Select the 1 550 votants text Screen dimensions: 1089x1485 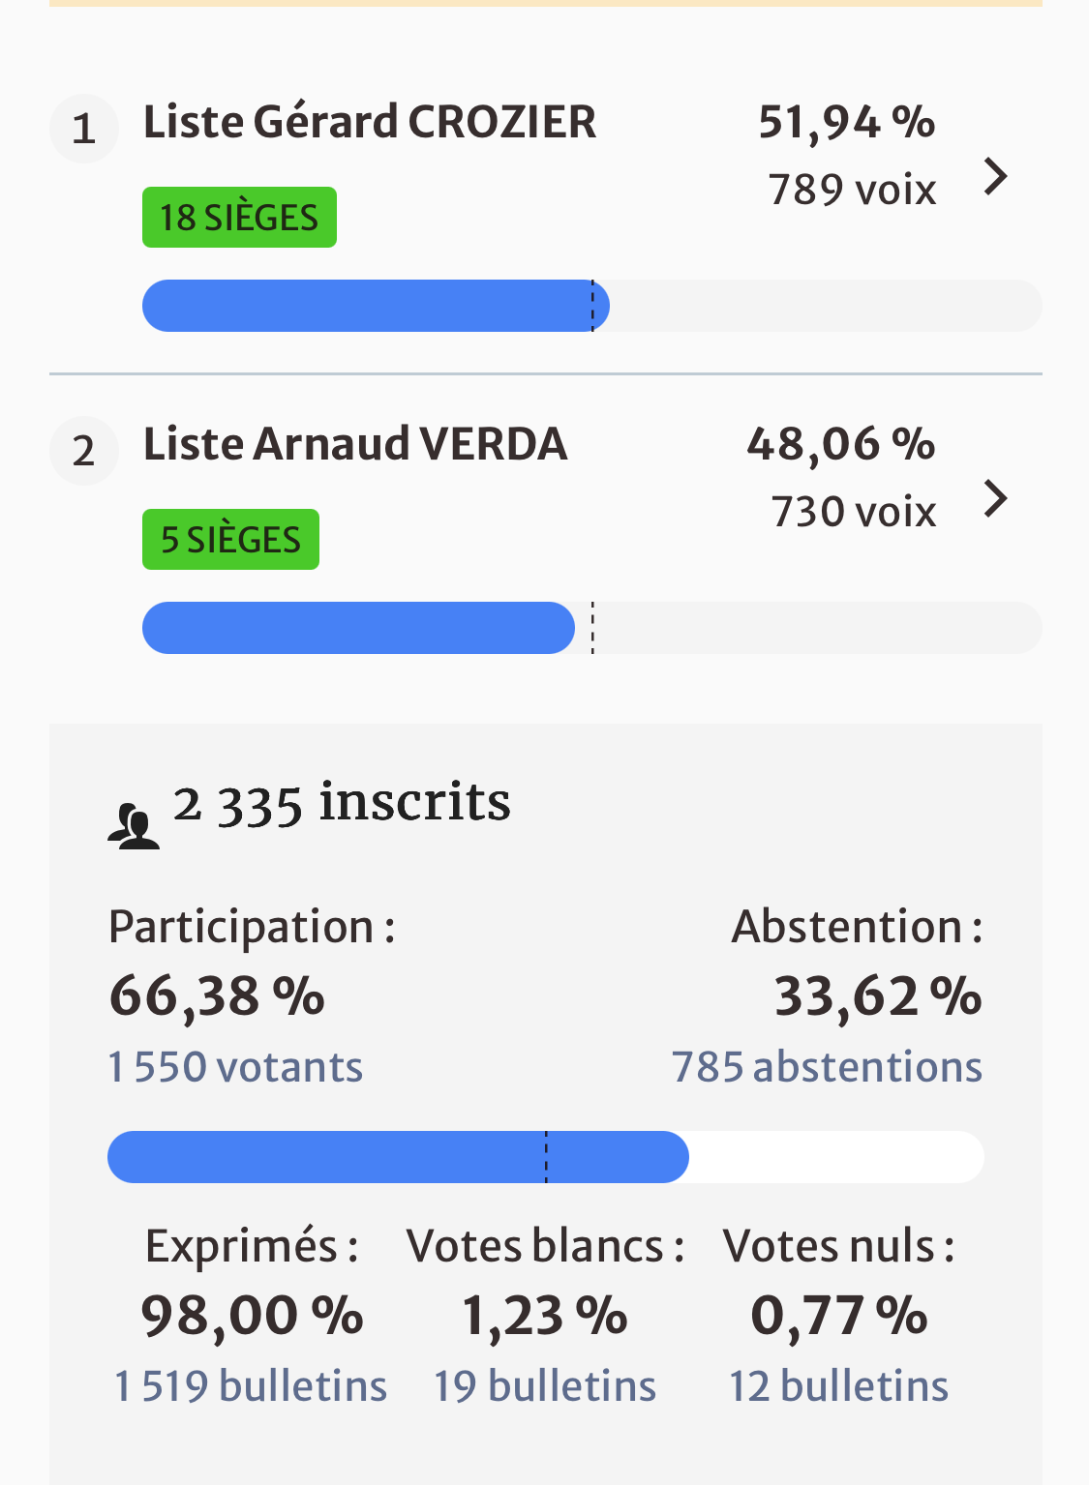(x=235, y=1067)
